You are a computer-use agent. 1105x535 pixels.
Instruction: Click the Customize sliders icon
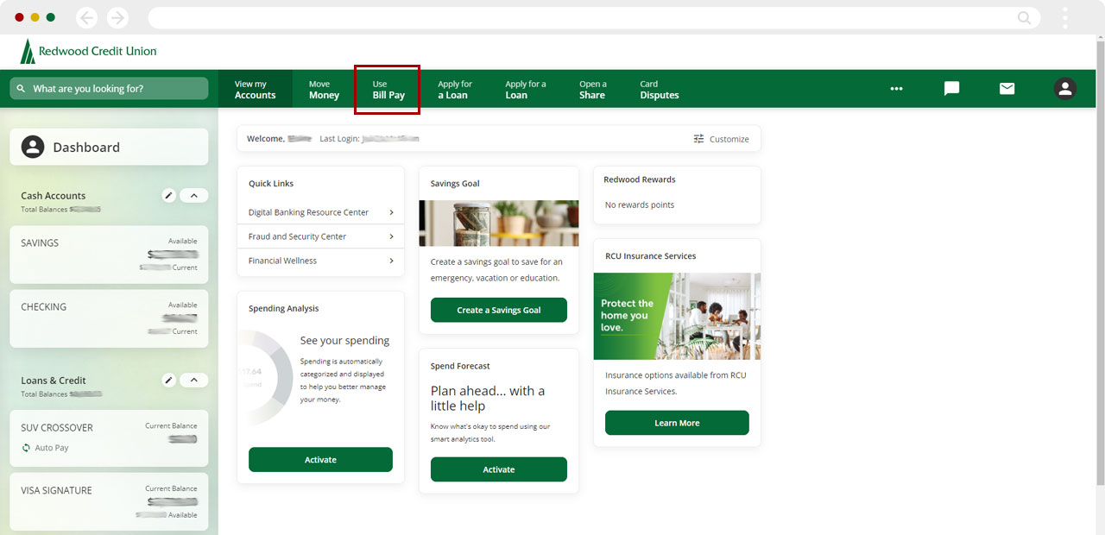[699, 139]
